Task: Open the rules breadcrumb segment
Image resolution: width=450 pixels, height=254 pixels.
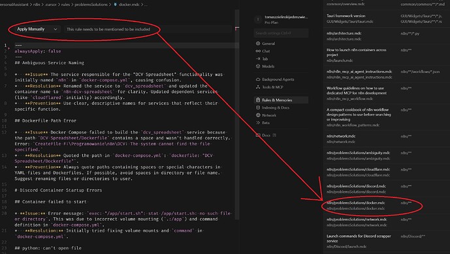Action: (65, 5)
